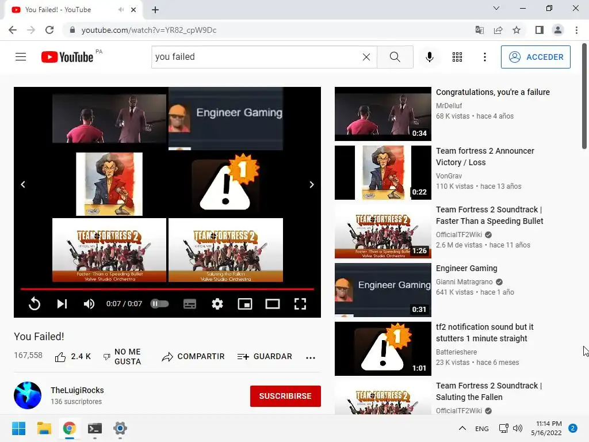Viewport: 589px width, 442px height.
Task: Click the red SUSCRIBIRSE button
Action: click(285, 396)
